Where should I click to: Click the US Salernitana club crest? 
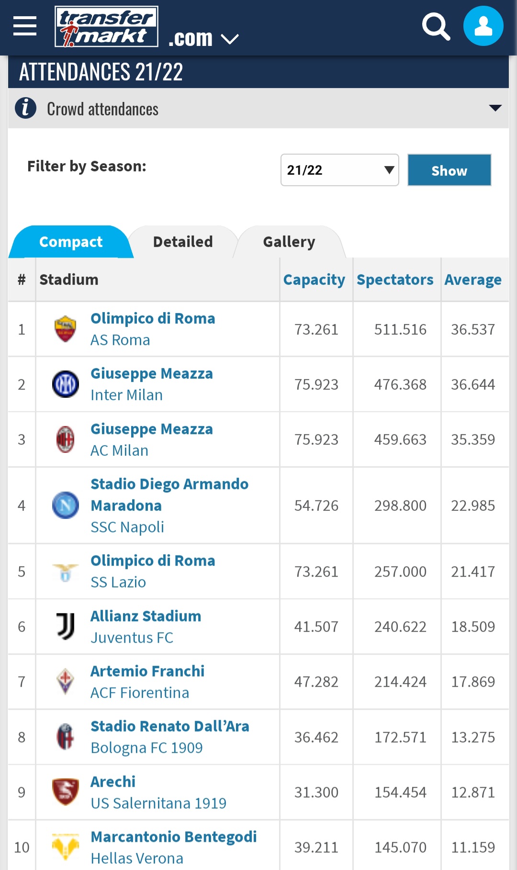point(66,792)
